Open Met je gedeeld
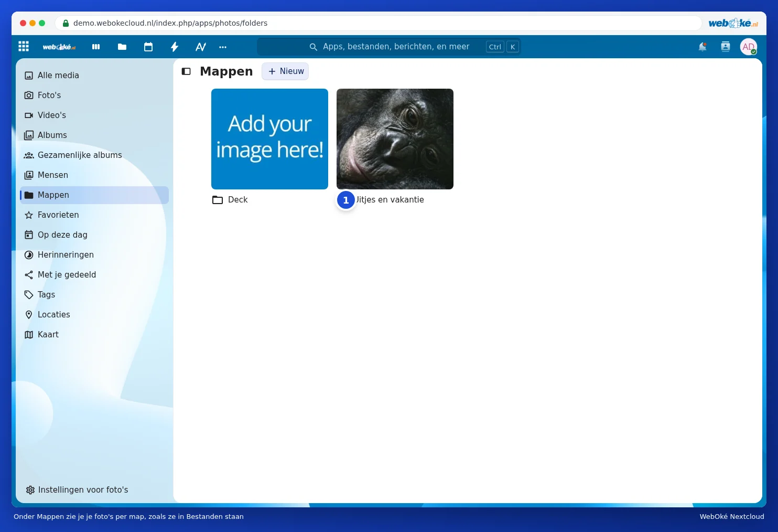Image resolution: width=778 pixels, height=532 pixels. tap(94, 275)
